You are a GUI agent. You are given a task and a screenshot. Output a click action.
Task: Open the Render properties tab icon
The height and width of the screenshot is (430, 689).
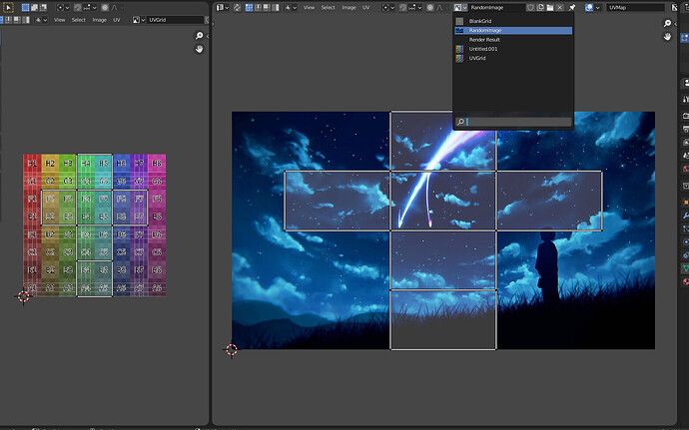(x=685, y=116)
